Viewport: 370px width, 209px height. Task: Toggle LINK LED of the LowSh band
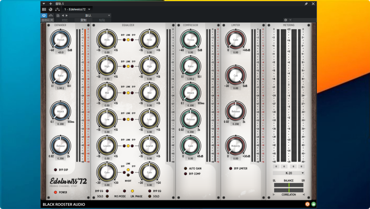tap(128, 146)
